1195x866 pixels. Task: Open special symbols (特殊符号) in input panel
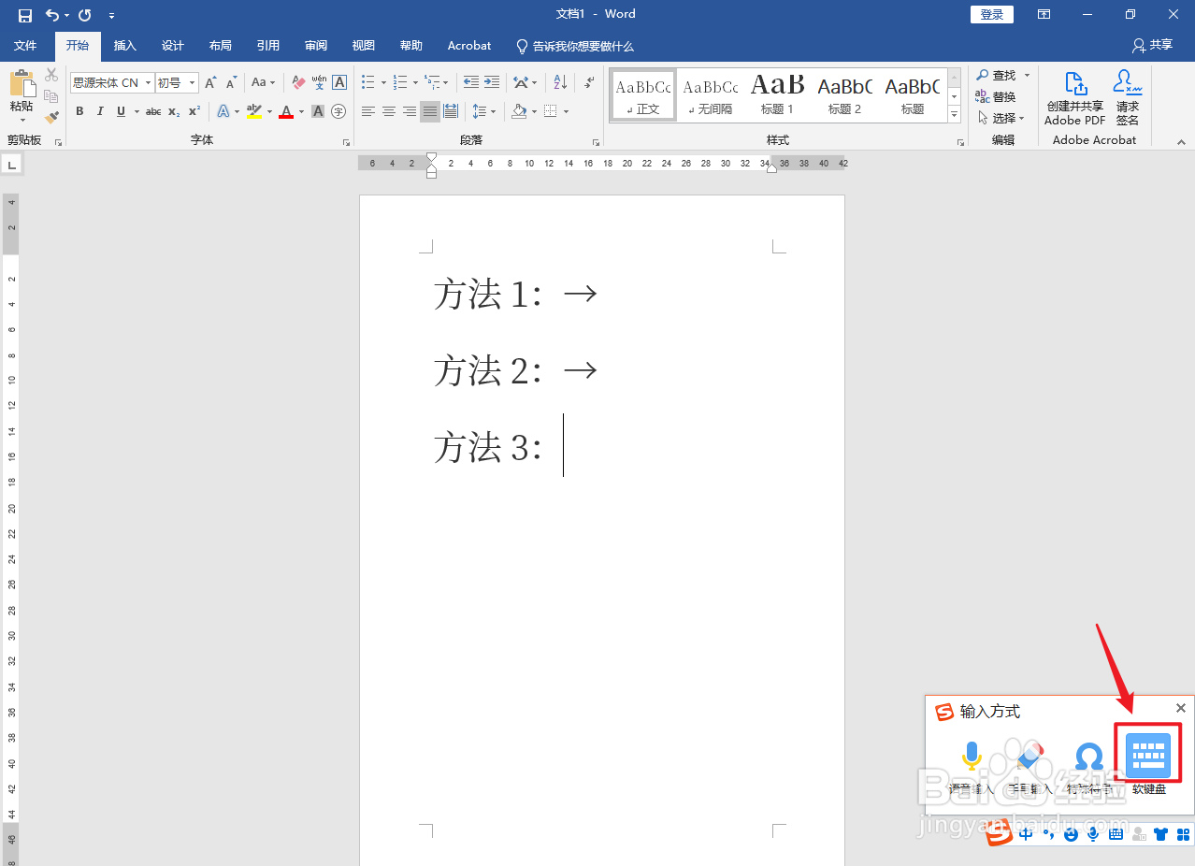click(1089, 755)
